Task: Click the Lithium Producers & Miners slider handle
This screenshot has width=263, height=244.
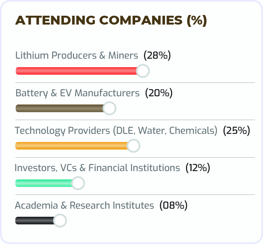Action: (143, 71)
